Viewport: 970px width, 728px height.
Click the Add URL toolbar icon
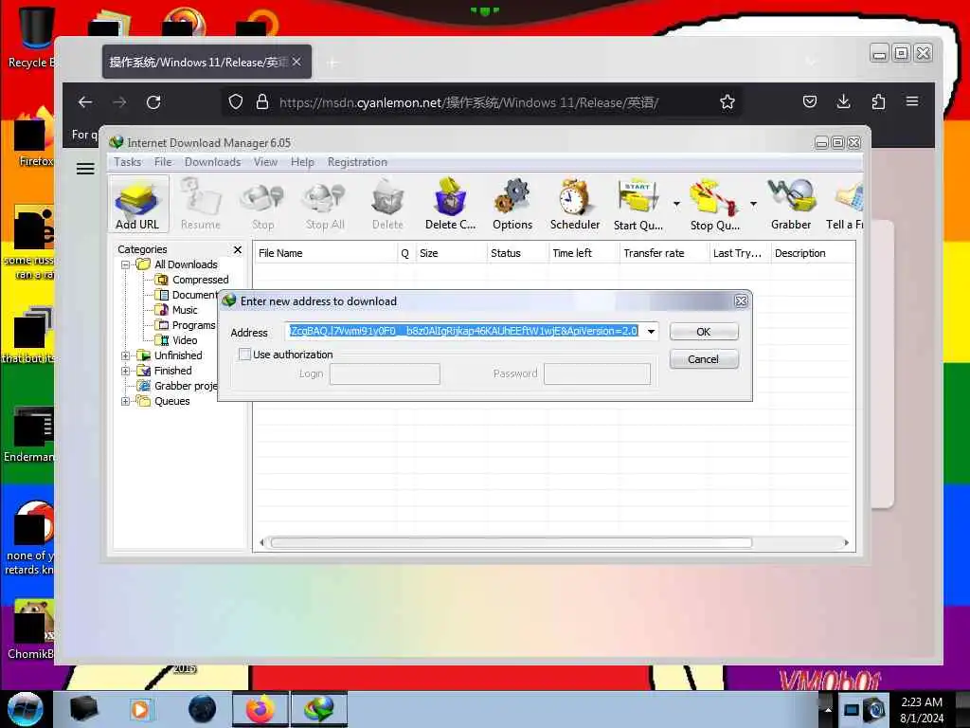click(137, 204)
